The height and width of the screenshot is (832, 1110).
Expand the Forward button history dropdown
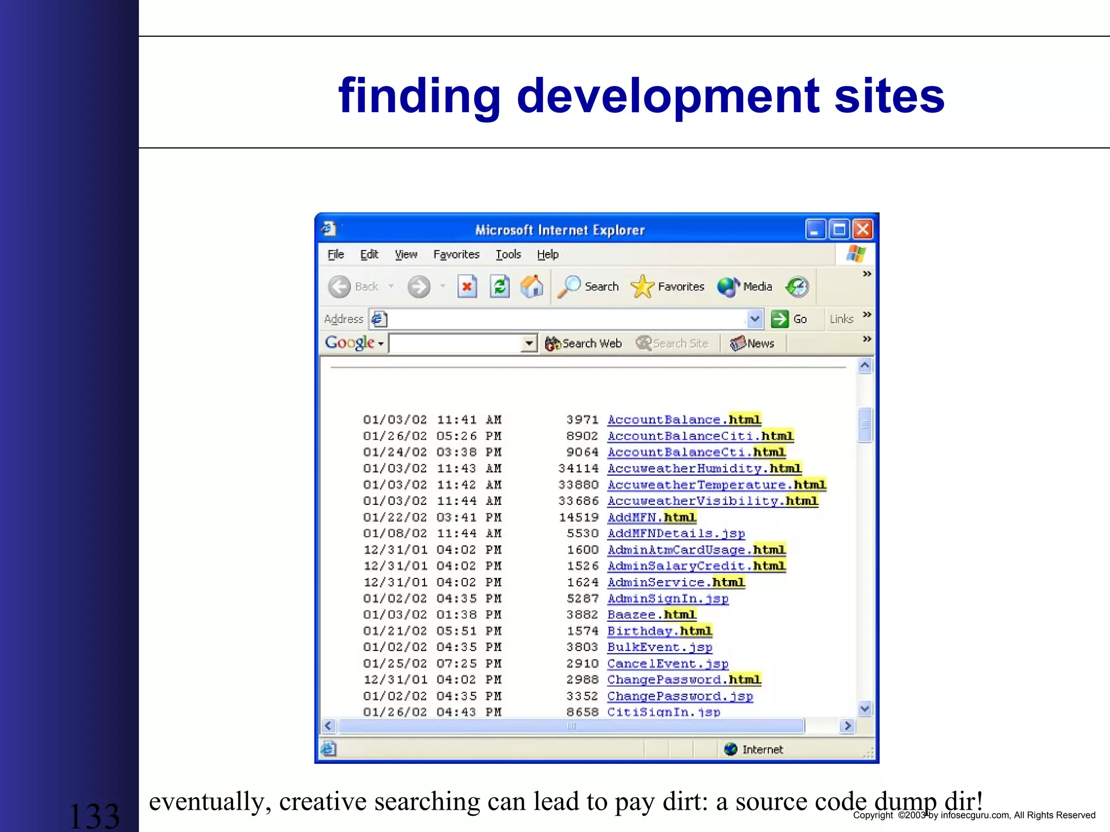(x=443, y=287)
